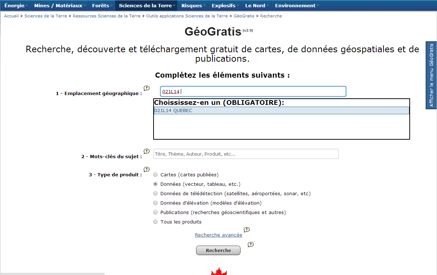This screenshot has width=437, height=275.
Task: Expand the Le Nord menu
Action: coord(257,5)
